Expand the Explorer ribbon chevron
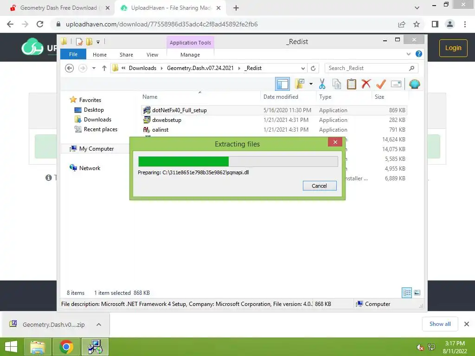The width and height of the screenshot is (475, 356). pos(408,54)
